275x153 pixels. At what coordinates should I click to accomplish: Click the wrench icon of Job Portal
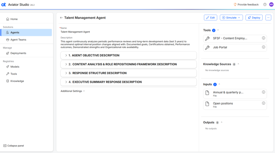207,47
